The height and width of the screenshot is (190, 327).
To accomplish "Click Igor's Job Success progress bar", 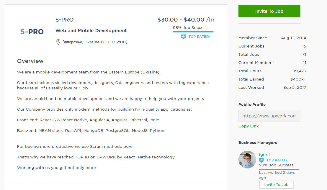I will click(279, 169).
